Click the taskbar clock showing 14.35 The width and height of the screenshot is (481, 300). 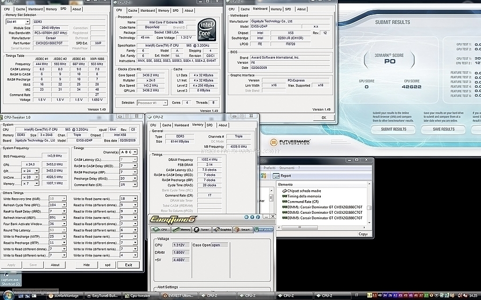tap(473, 296)
